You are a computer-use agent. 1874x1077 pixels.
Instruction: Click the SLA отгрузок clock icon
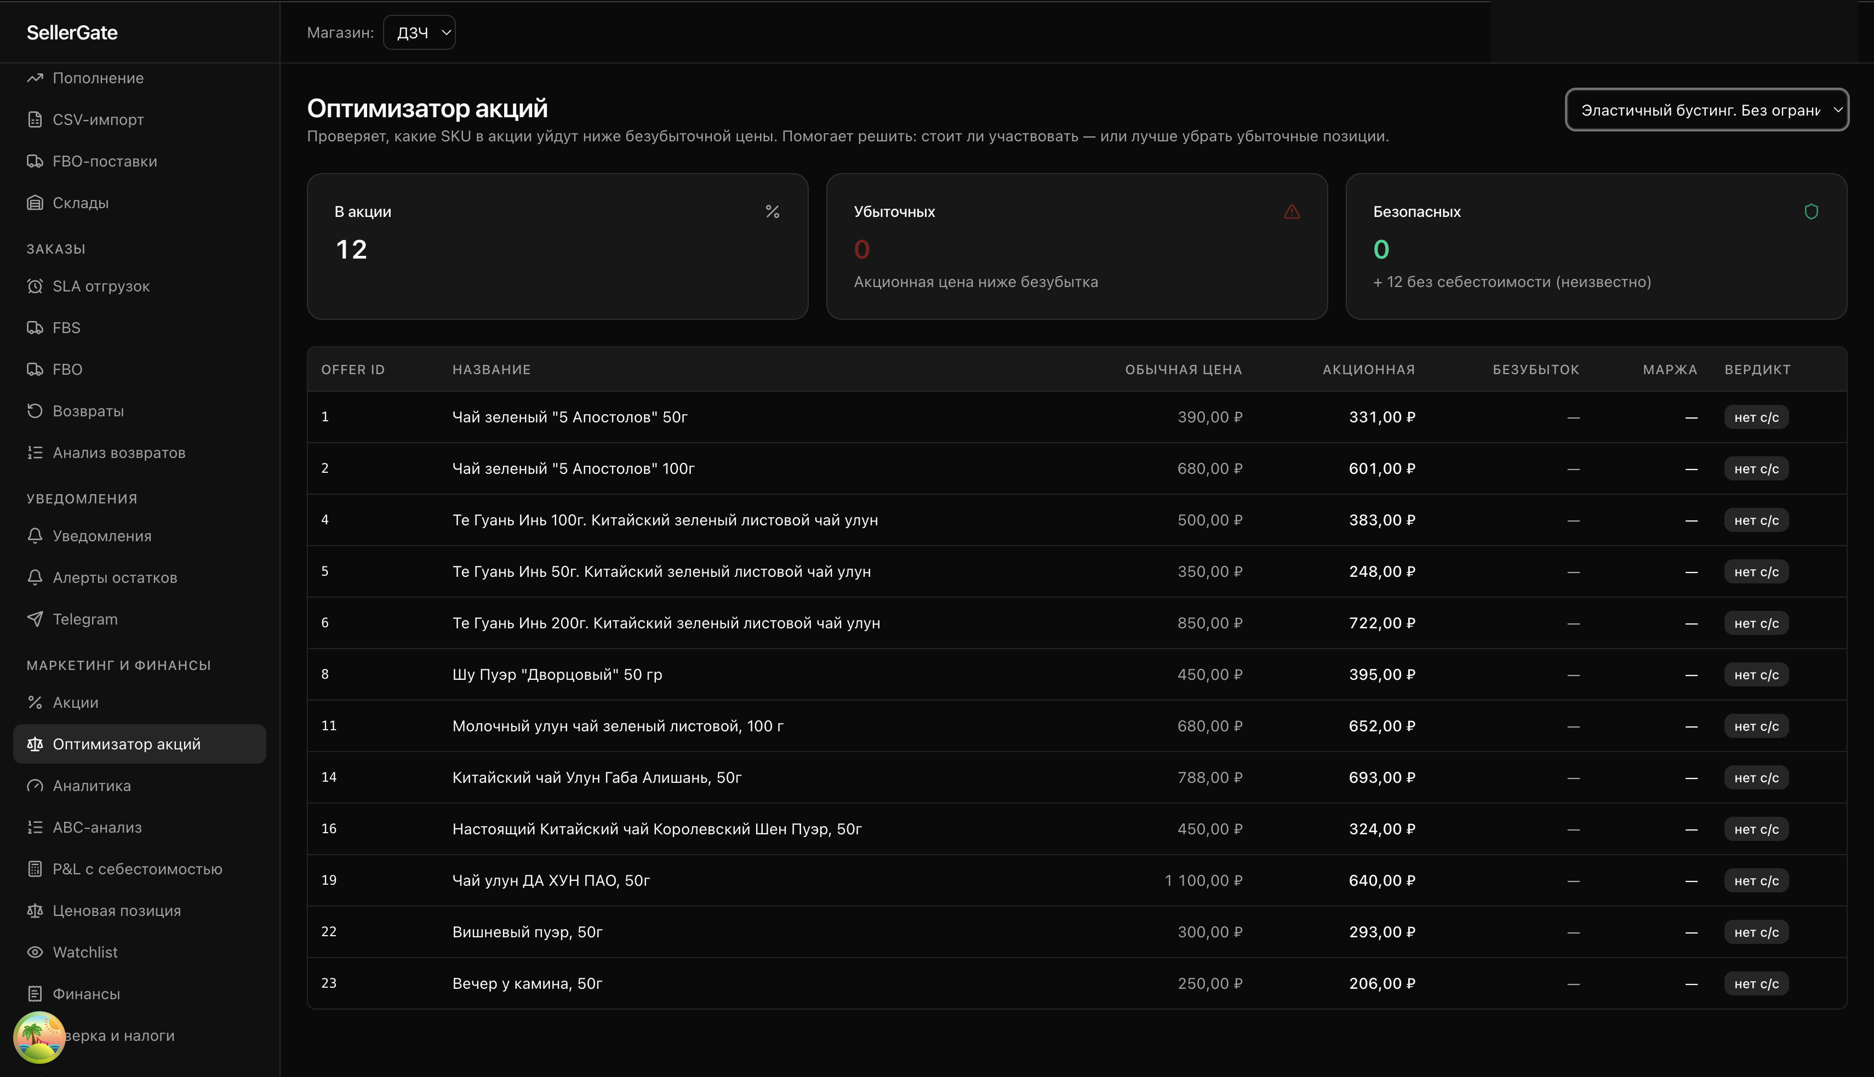[x=35, y=287]
